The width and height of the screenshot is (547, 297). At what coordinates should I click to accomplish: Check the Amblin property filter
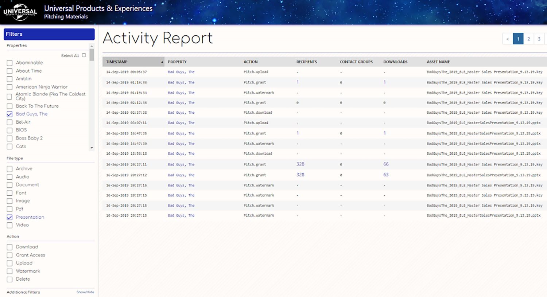(x=9, y=79)
